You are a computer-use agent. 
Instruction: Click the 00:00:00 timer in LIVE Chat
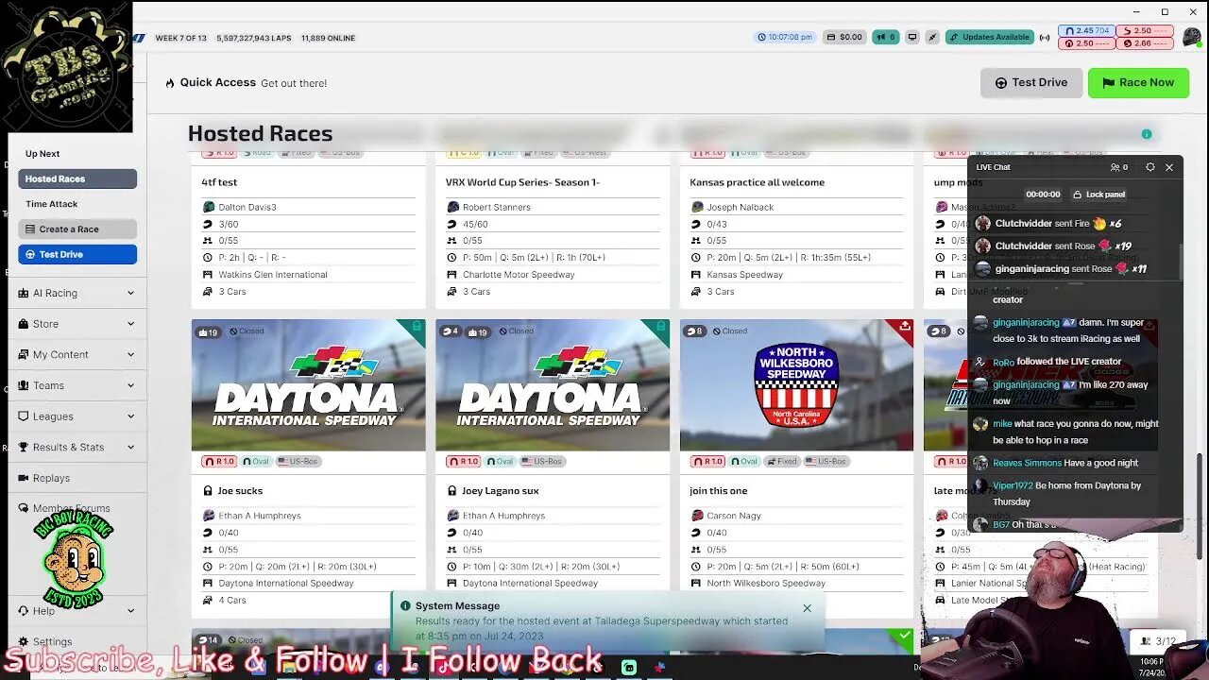(1043, 195)
